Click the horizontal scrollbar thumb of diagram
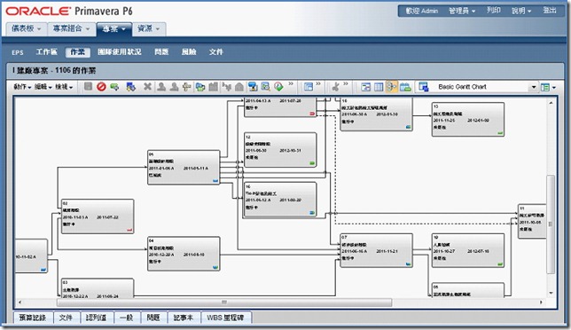The width and height of the screenshot is (571, 330). click(x=224, y=302)
